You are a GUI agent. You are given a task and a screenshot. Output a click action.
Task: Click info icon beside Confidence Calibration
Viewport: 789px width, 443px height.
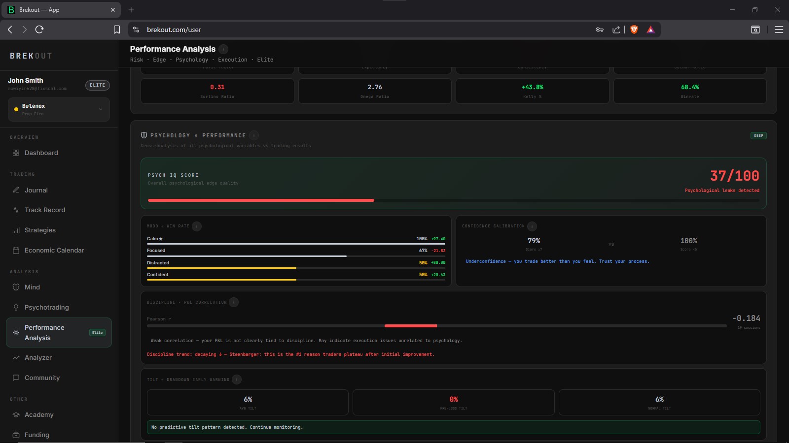(x=532, y=226)
